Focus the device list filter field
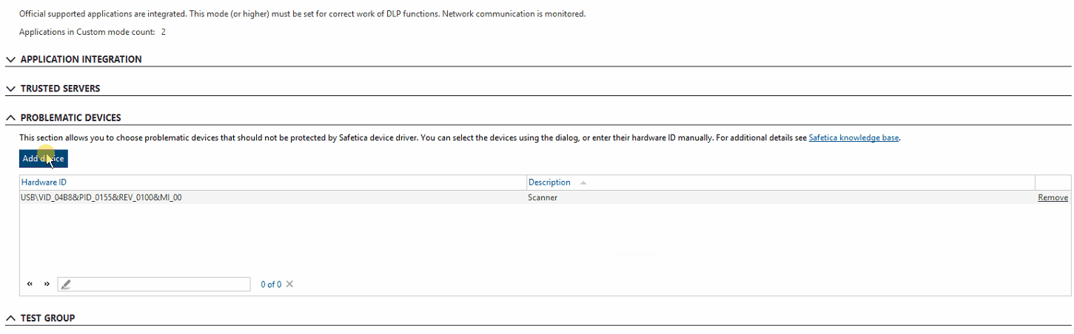The width and height of the screenshot is (1074, 334). (159, 284)
